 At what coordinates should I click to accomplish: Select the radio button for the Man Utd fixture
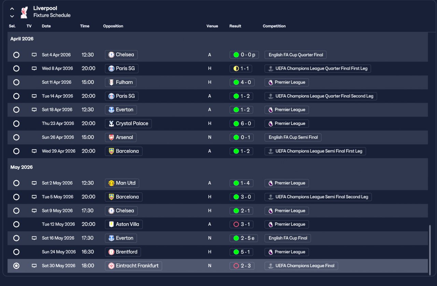coord(16,183)
